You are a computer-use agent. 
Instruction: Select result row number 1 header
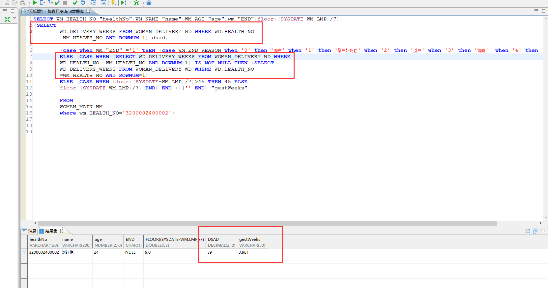(x=24, y=252)
